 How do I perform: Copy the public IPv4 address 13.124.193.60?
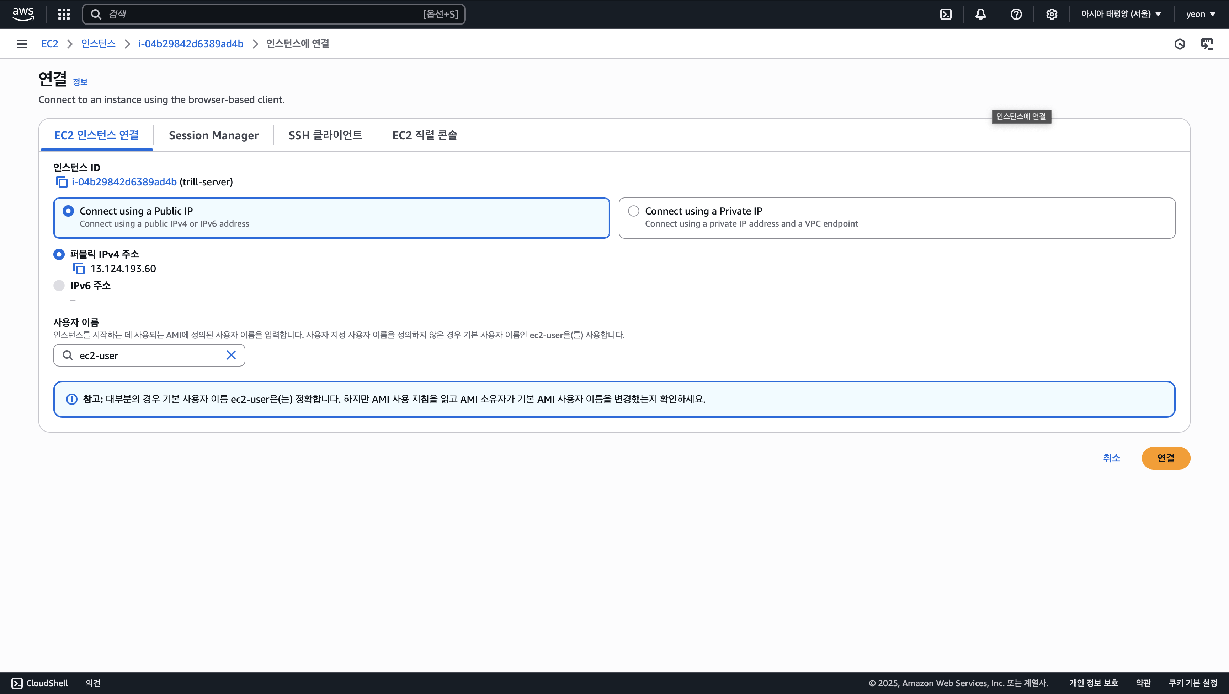[79, 269]
